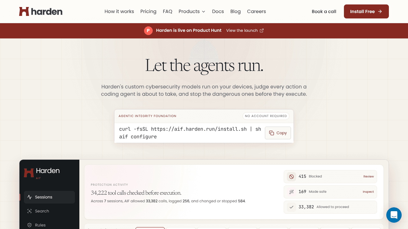
Task: Click the Made safe wand icon
Action: coord(291,192)
